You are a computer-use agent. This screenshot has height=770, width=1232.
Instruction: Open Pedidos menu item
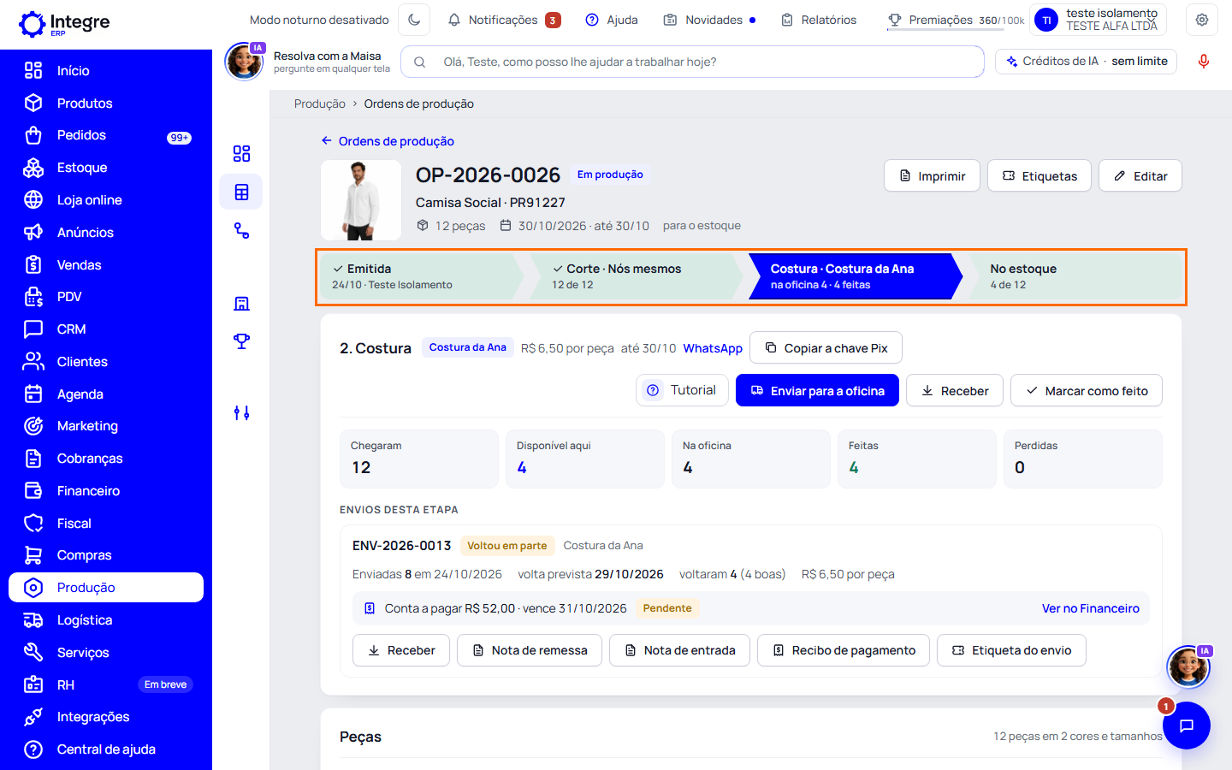tap(106, 135)
